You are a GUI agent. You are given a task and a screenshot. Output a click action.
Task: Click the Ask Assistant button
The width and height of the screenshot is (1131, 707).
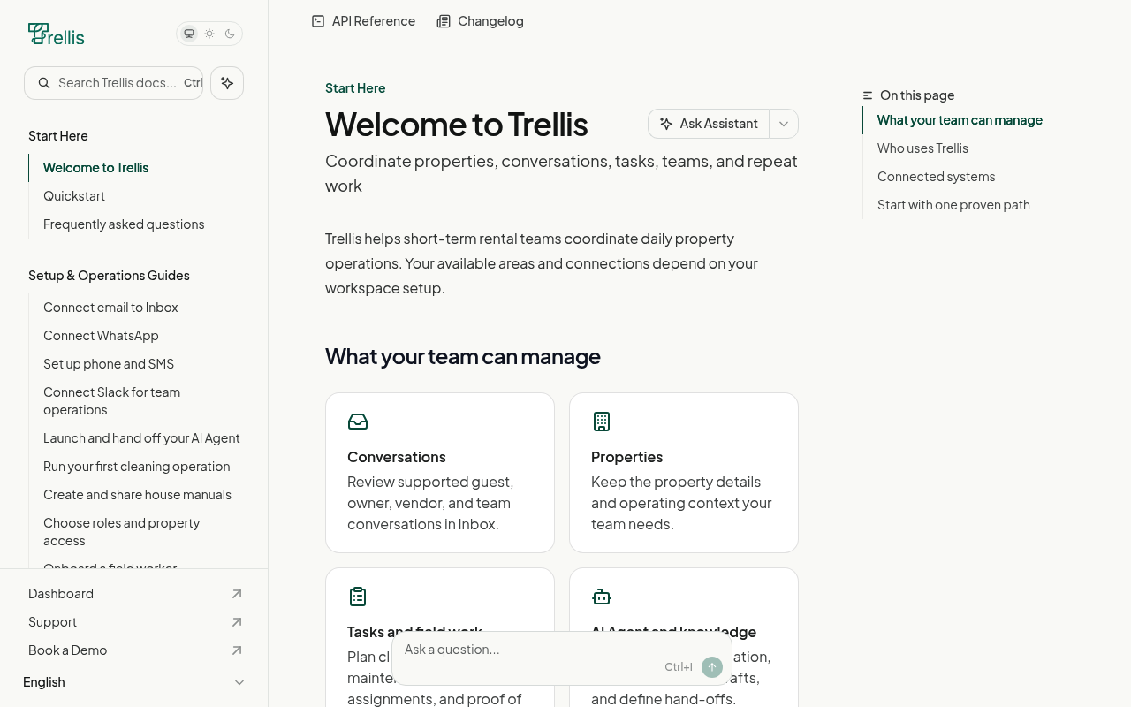[709, 124]
